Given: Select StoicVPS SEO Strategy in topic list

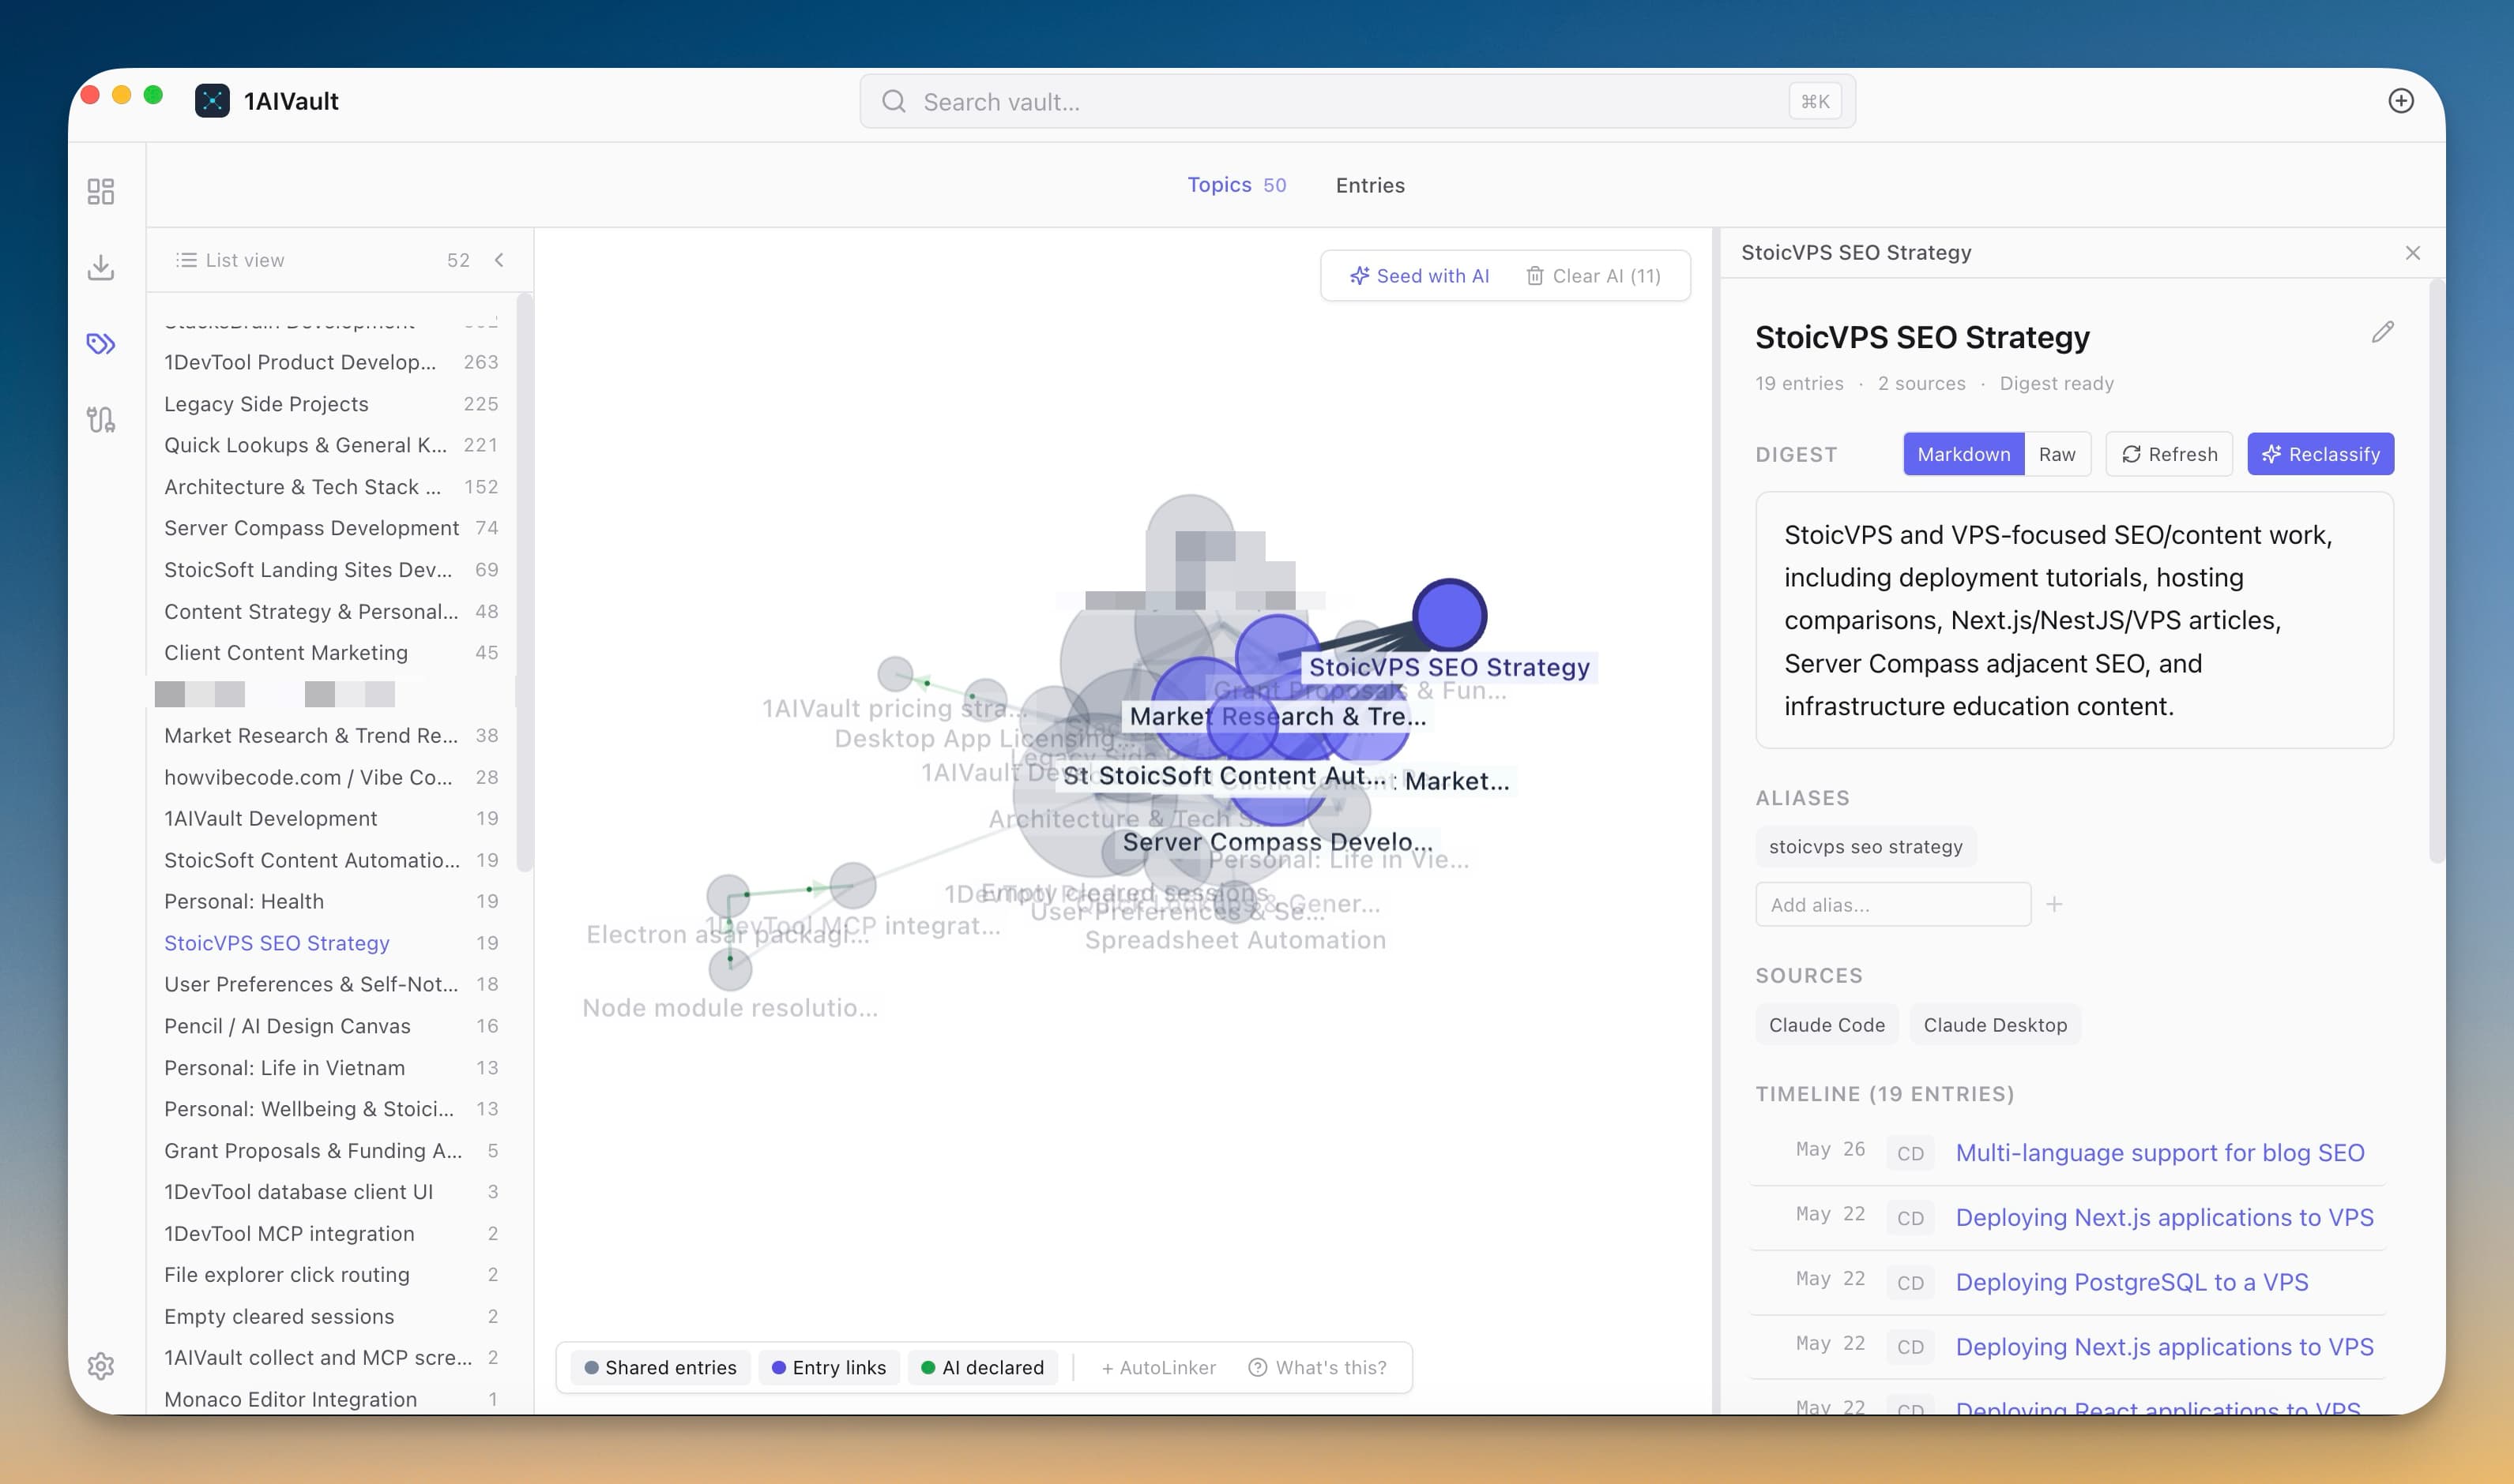Looking at the screenshot, I should coord(331,944).
